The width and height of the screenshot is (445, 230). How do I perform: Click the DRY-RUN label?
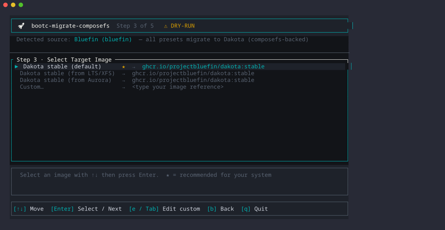[182, 26]
